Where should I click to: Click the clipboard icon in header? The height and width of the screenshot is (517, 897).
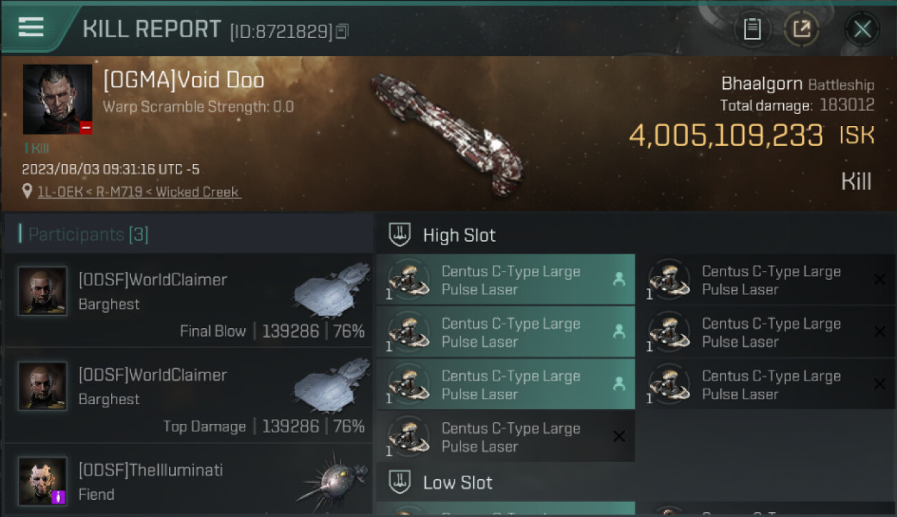tap(752, 29)
